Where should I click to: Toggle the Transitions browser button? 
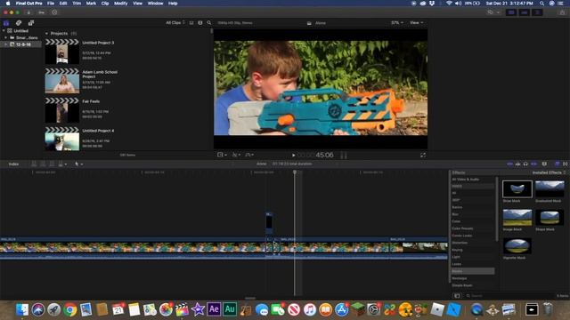[566, 164]
